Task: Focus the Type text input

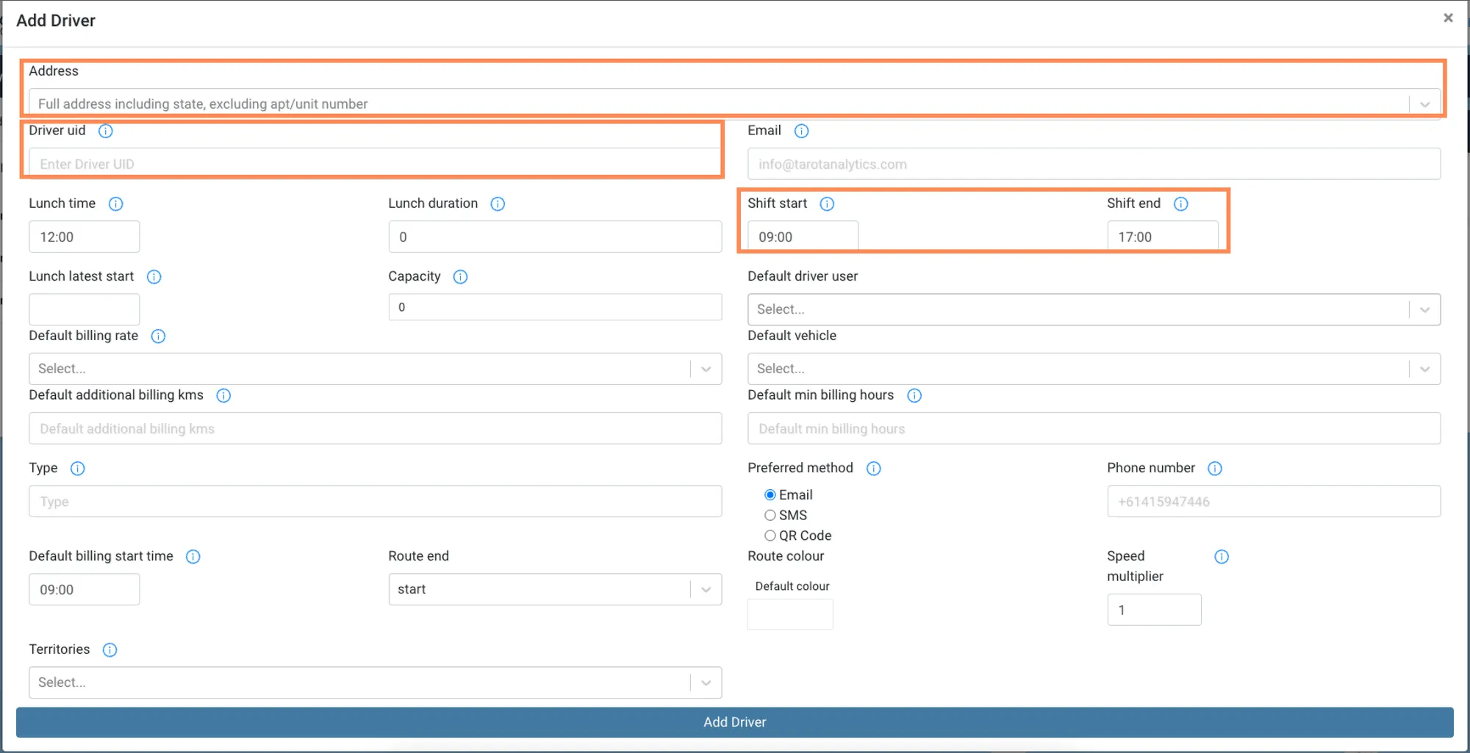Action: point(375,501)
